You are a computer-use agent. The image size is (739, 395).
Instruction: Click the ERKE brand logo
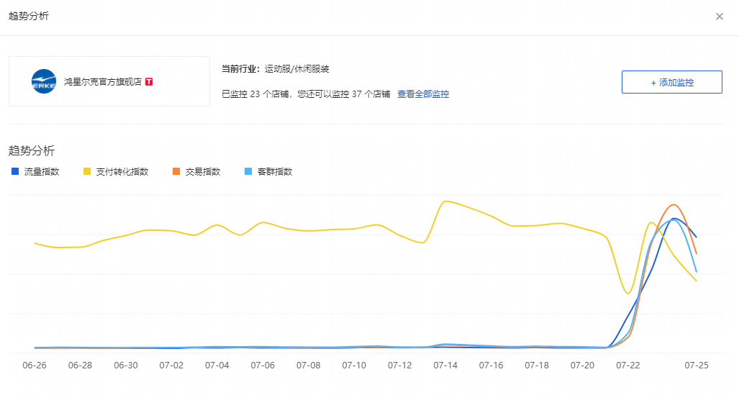[44, 82]
